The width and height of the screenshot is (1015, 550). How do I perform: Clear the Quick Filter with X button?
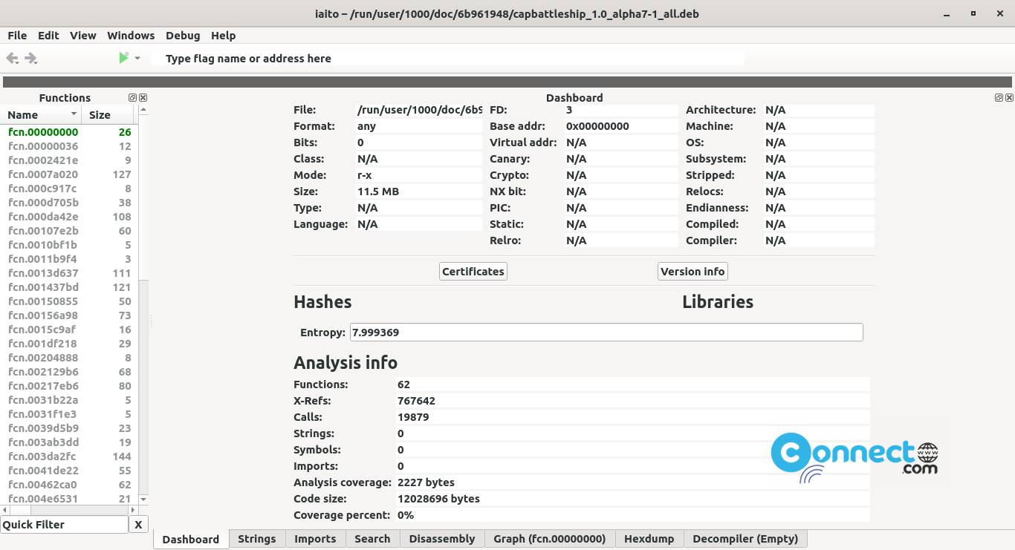[x=138, y=525]
